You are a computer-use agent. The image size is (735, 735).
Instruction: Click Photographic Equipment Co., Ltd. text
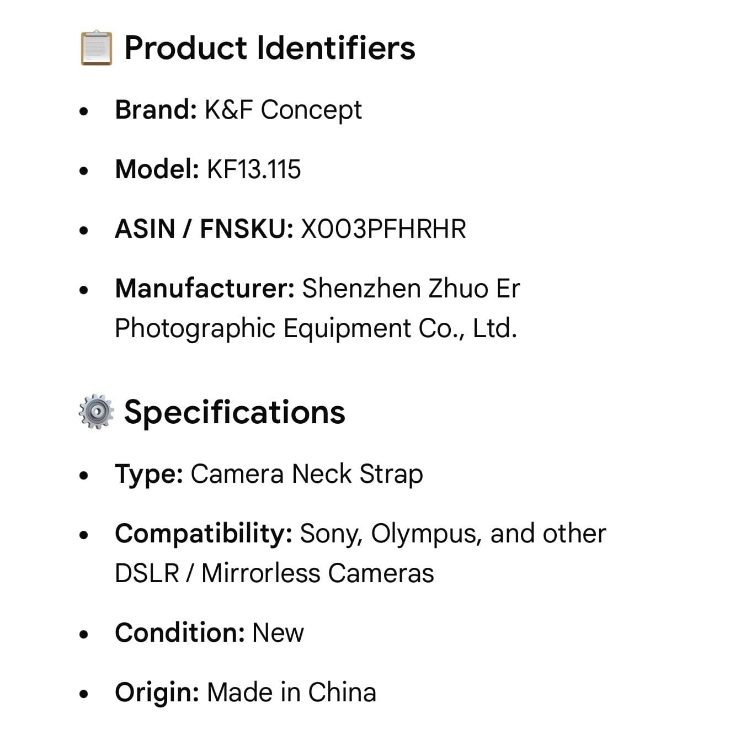pos(316,328)
